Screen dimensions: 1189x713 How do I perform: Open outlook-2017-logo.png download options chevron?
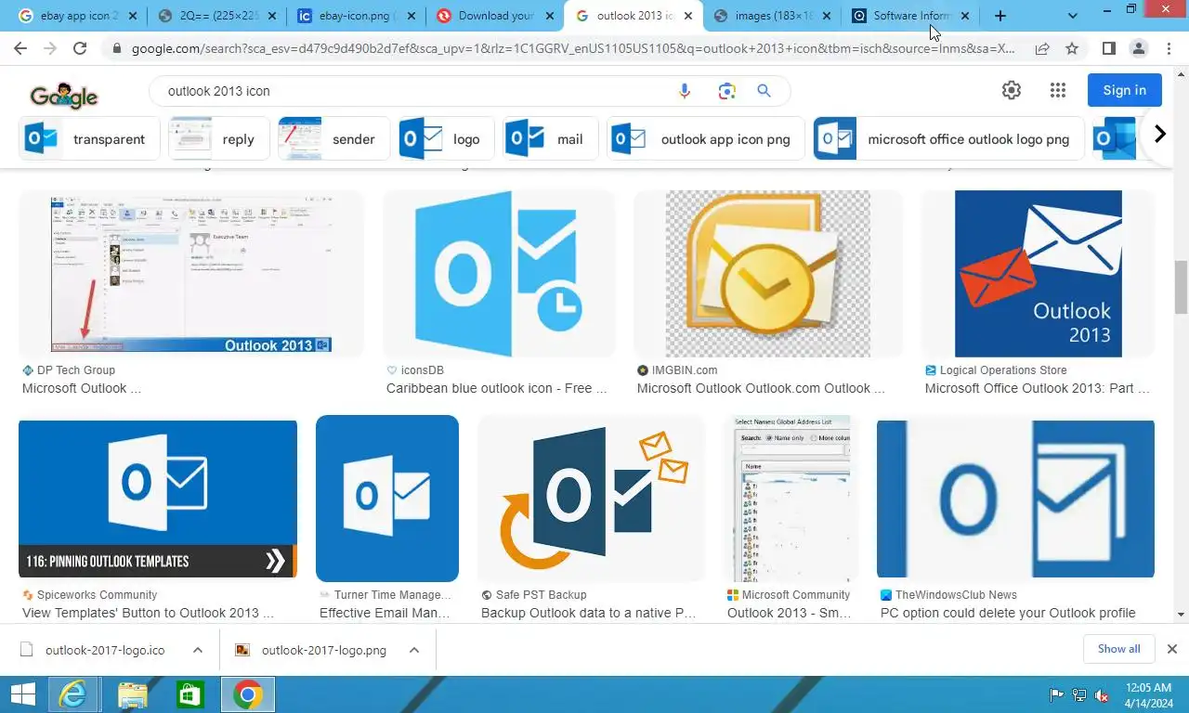[x=414, y=650]
